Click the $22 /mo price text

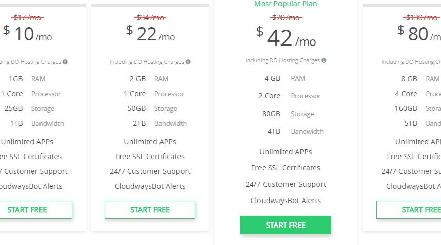pyautogui.click(x=150, y=34)
